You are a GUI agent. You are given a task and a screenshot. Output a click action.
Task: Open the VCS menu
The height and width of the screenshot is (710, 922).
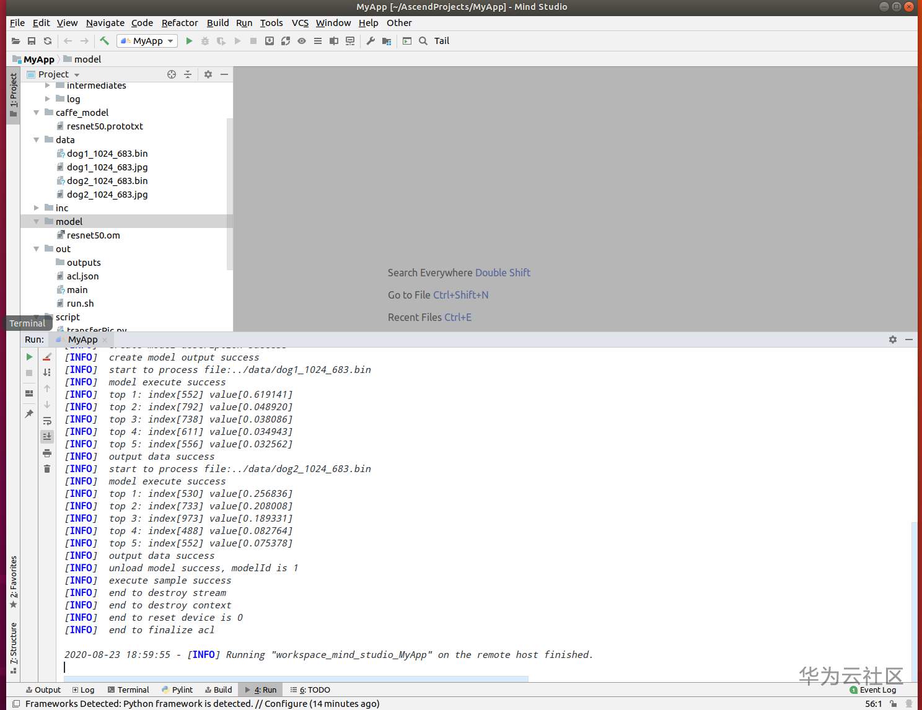300,23
